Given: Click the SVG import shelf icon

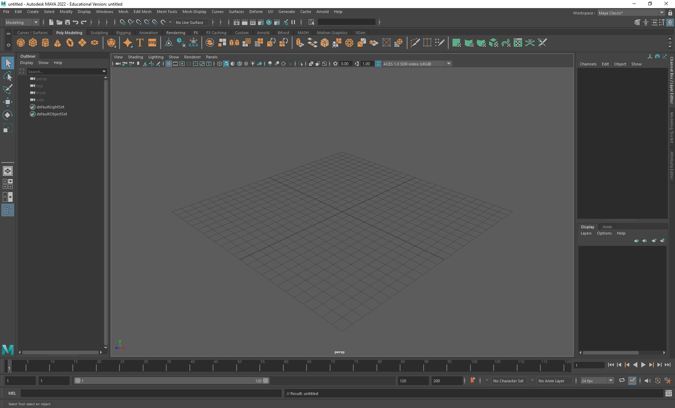Looking at the screenshot, I should click(152, 43).
